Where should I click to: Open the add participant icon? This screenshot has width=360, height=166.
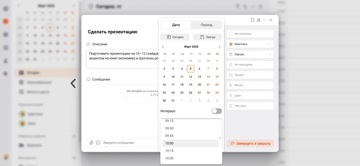click(259, 20)
